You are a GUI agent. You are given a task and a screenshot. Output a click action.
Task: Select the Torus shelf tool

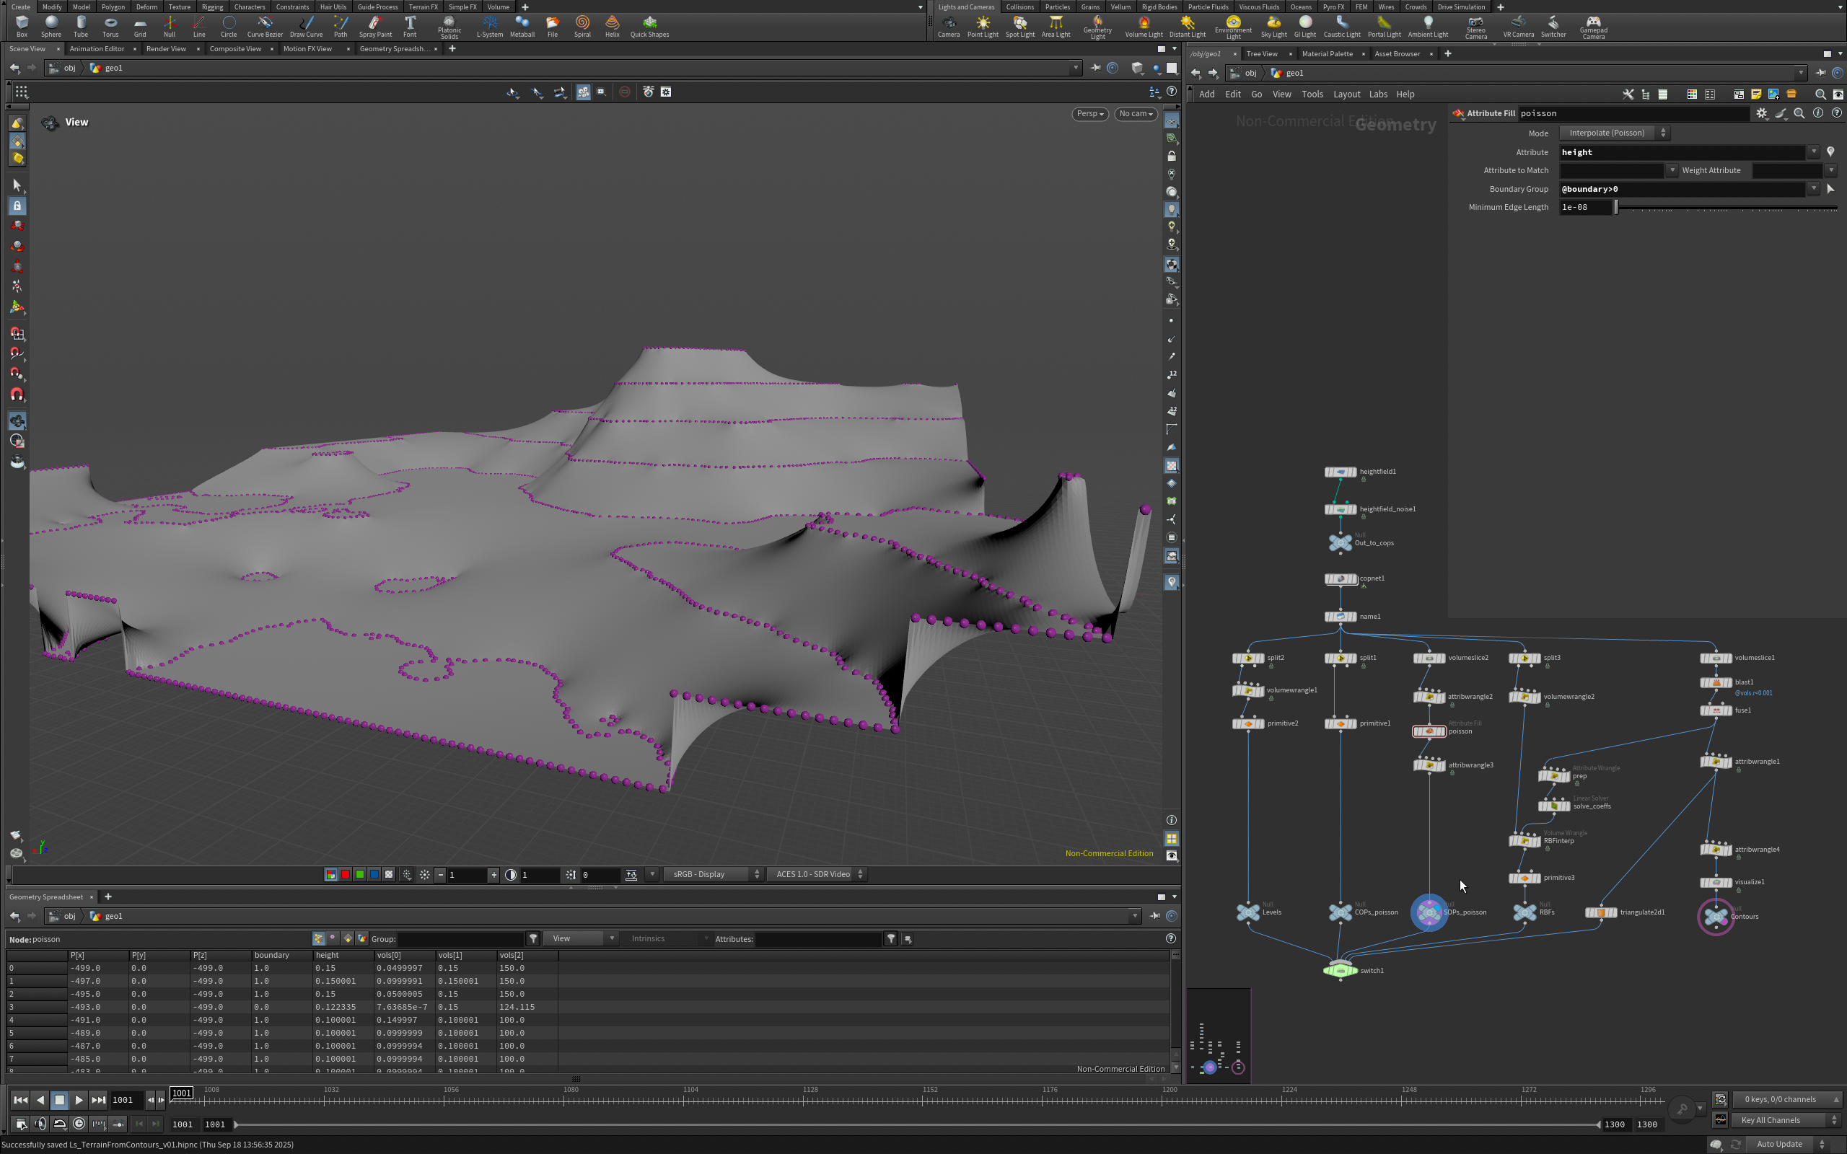[110, 27]
